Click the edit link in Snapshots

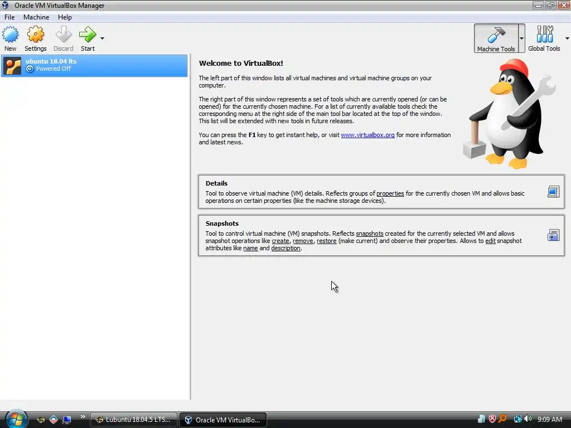[490, 241]
